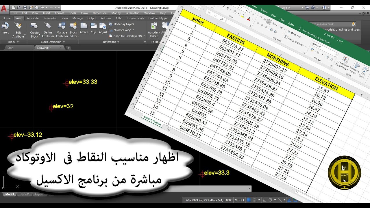This screenshot has height=208, width=370.
Task: Open the File menu
Action: tap(15, 13)
